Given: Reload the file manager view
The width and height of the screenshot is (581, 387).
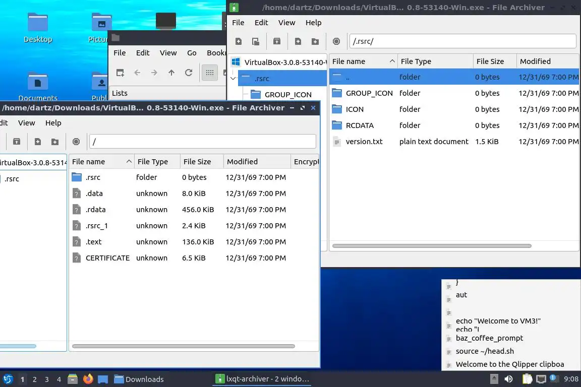Looking at the screenshot, I should tap(189, 73).
